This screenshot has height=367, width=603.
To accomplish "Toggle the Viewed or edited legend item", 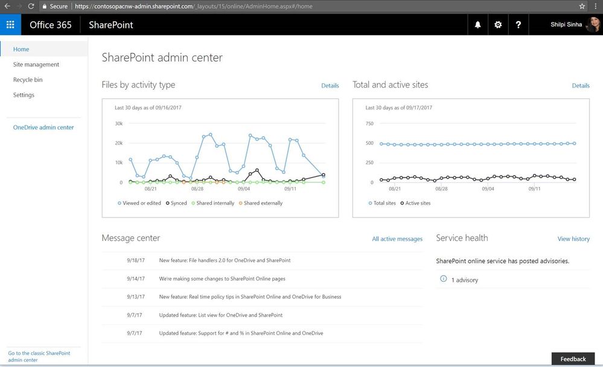I will (x=139, y=203).
